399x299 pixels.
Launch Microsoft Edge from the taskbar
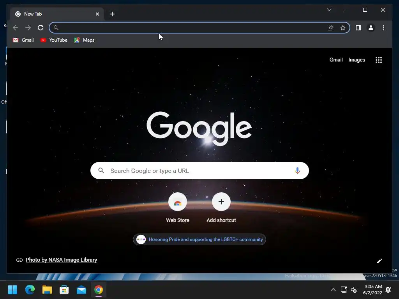tap(30, 290)
